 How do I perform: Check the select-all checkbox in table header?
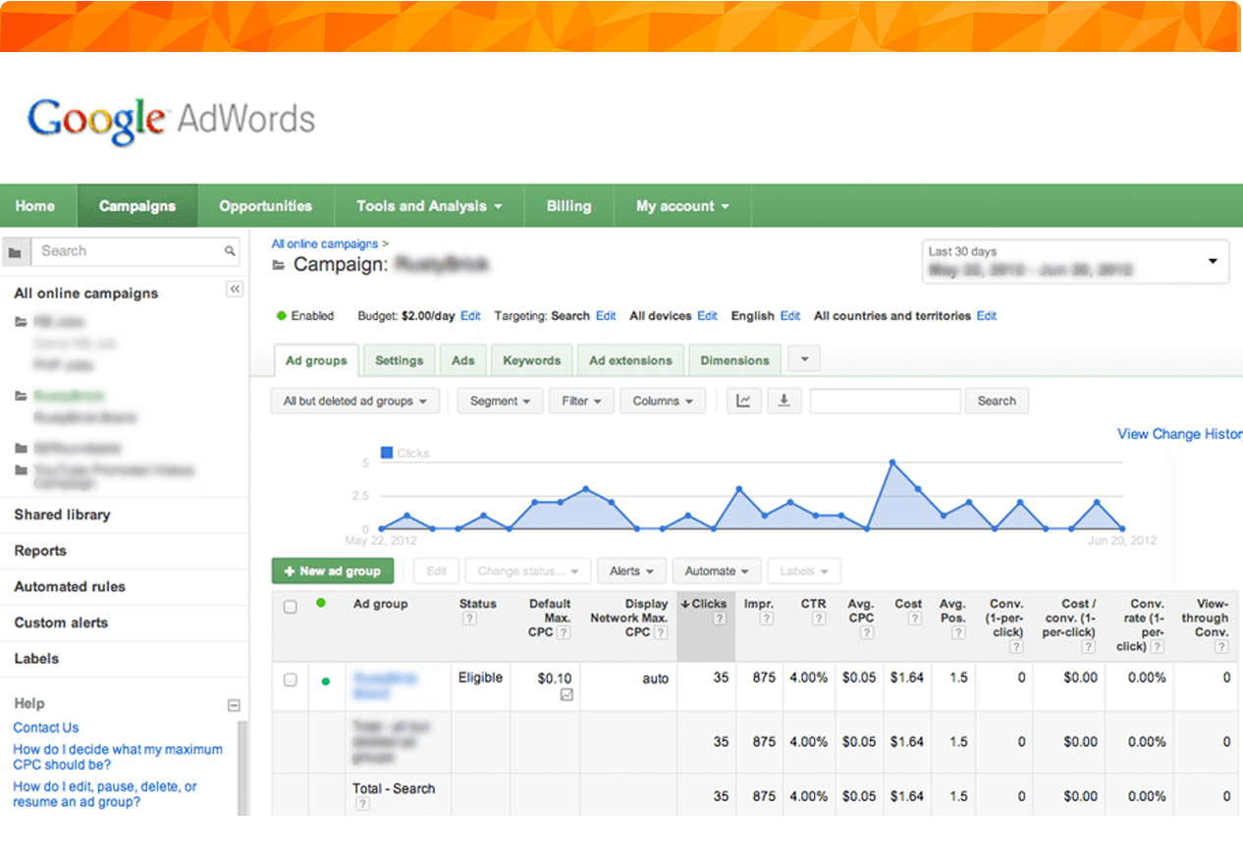point(290,607)
